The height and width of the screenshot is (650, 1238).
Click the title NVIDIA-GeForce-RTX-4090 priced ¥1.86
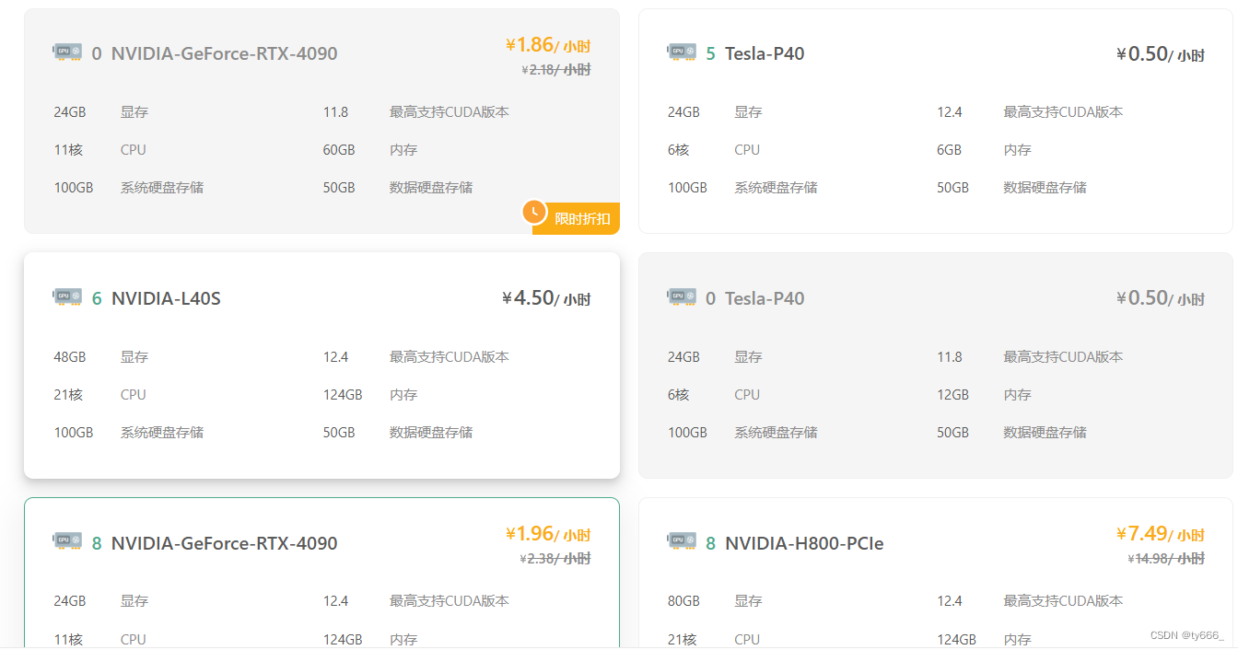point(224,53)
